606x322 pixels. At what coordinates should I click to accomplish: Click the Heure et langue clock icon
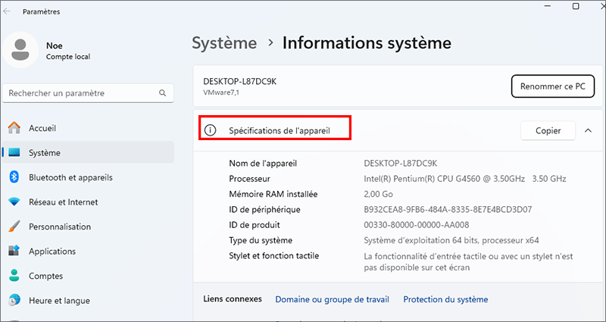pos(14,300)
